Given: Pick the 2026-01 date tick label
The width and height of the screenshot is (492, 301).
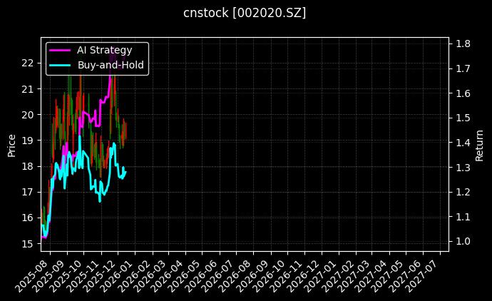Looking at the screenshot, I should 123,275.
